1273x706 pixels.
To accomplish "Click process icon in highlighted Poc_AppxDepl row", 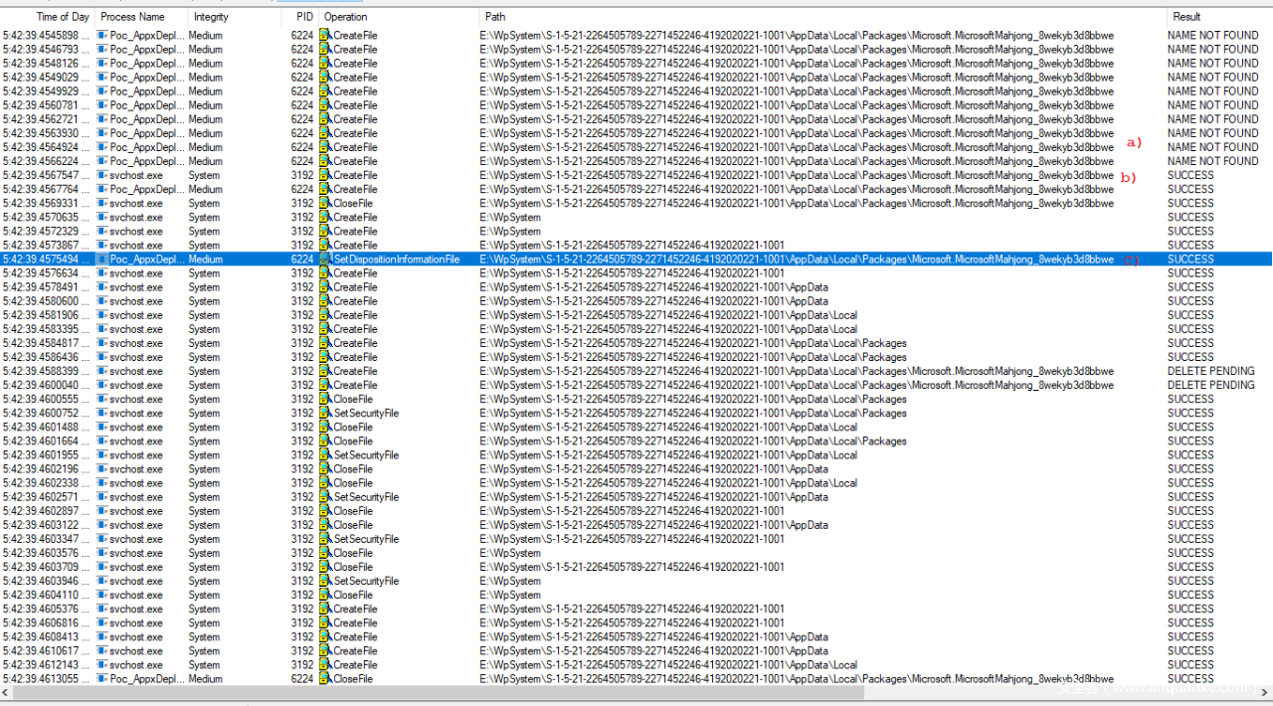I will tap(102, 260).
